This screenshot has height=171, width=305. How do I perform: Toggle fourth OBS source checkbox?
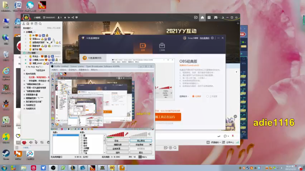[82, 143]
